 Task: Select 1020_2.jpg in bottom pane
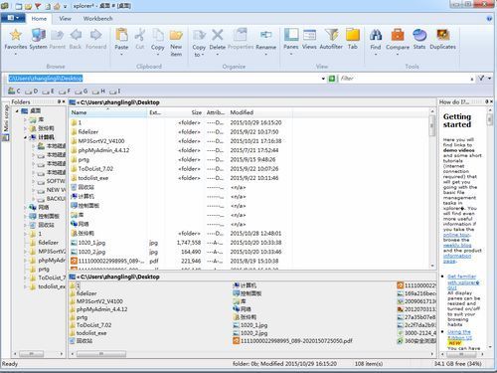(x=250, y=333)
